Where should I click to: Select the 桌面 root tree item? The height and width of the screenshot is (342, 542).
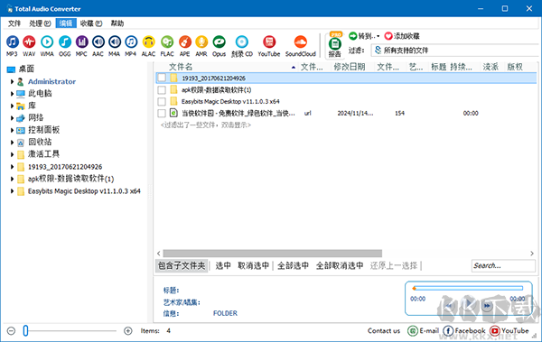coord(26,69)
